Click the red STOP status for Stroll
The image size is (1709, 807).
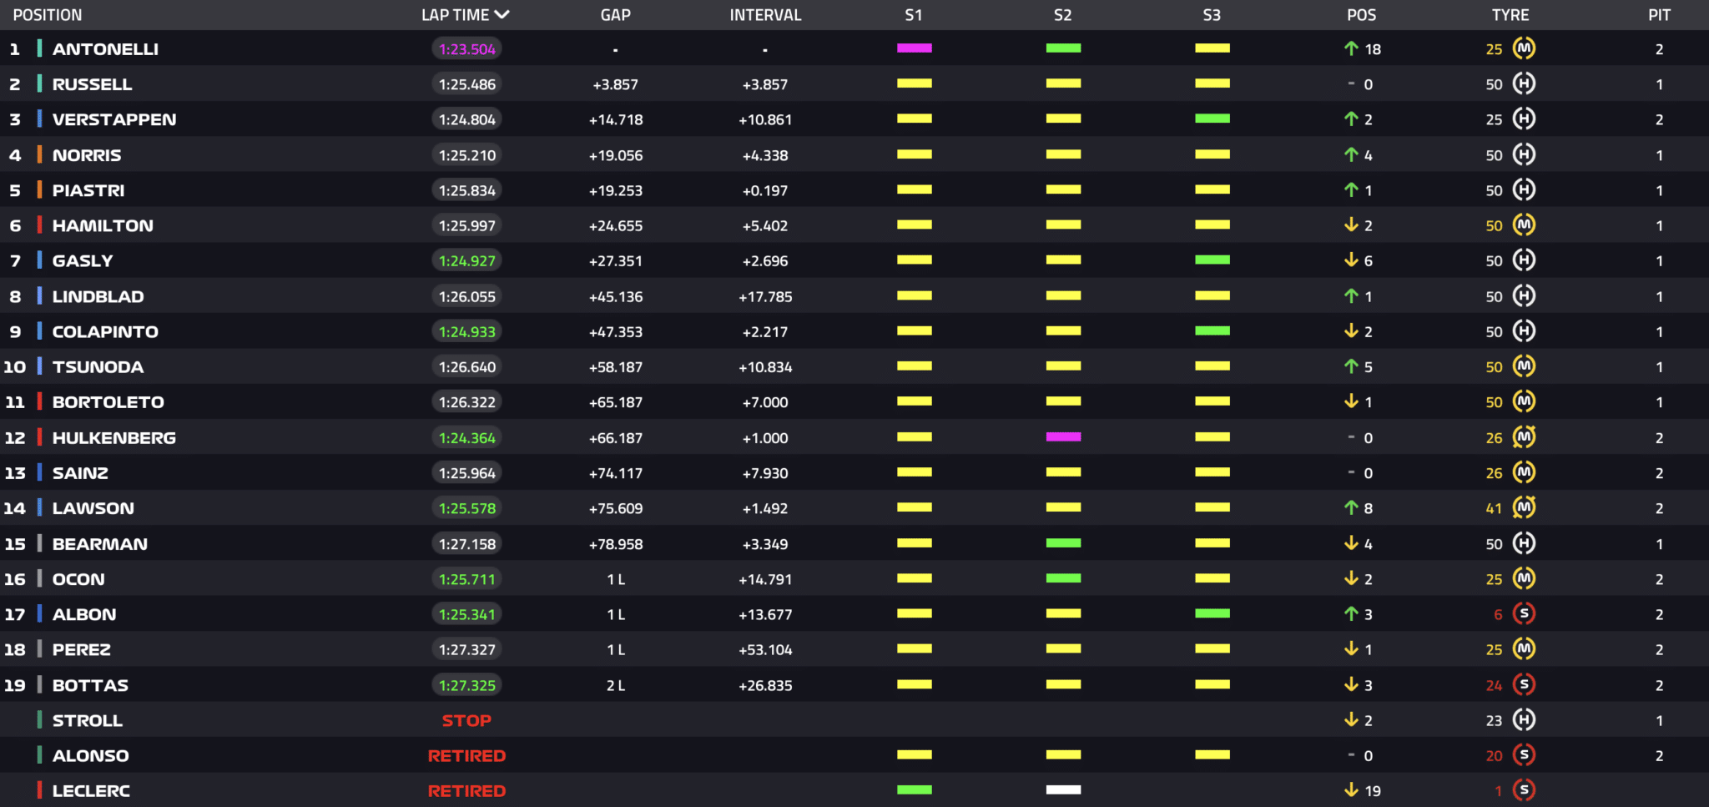coord(466,720)
